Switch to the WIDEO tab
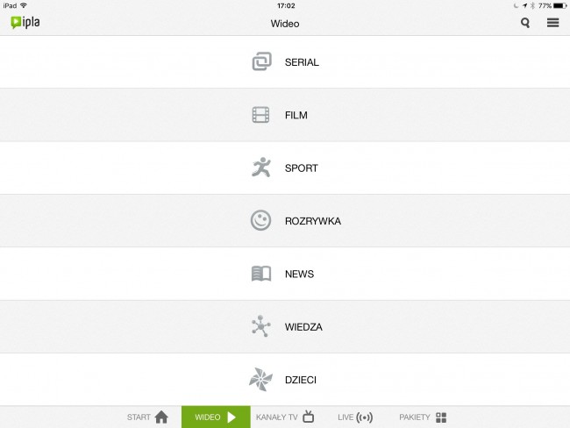Viewport: 570px width, 428px height. (216, 417)
